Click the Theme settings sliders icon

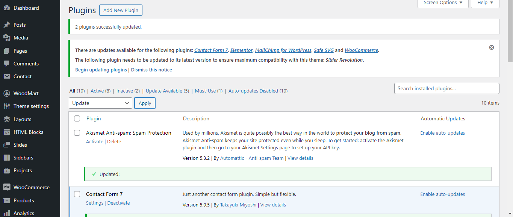(x=7, y=106)
